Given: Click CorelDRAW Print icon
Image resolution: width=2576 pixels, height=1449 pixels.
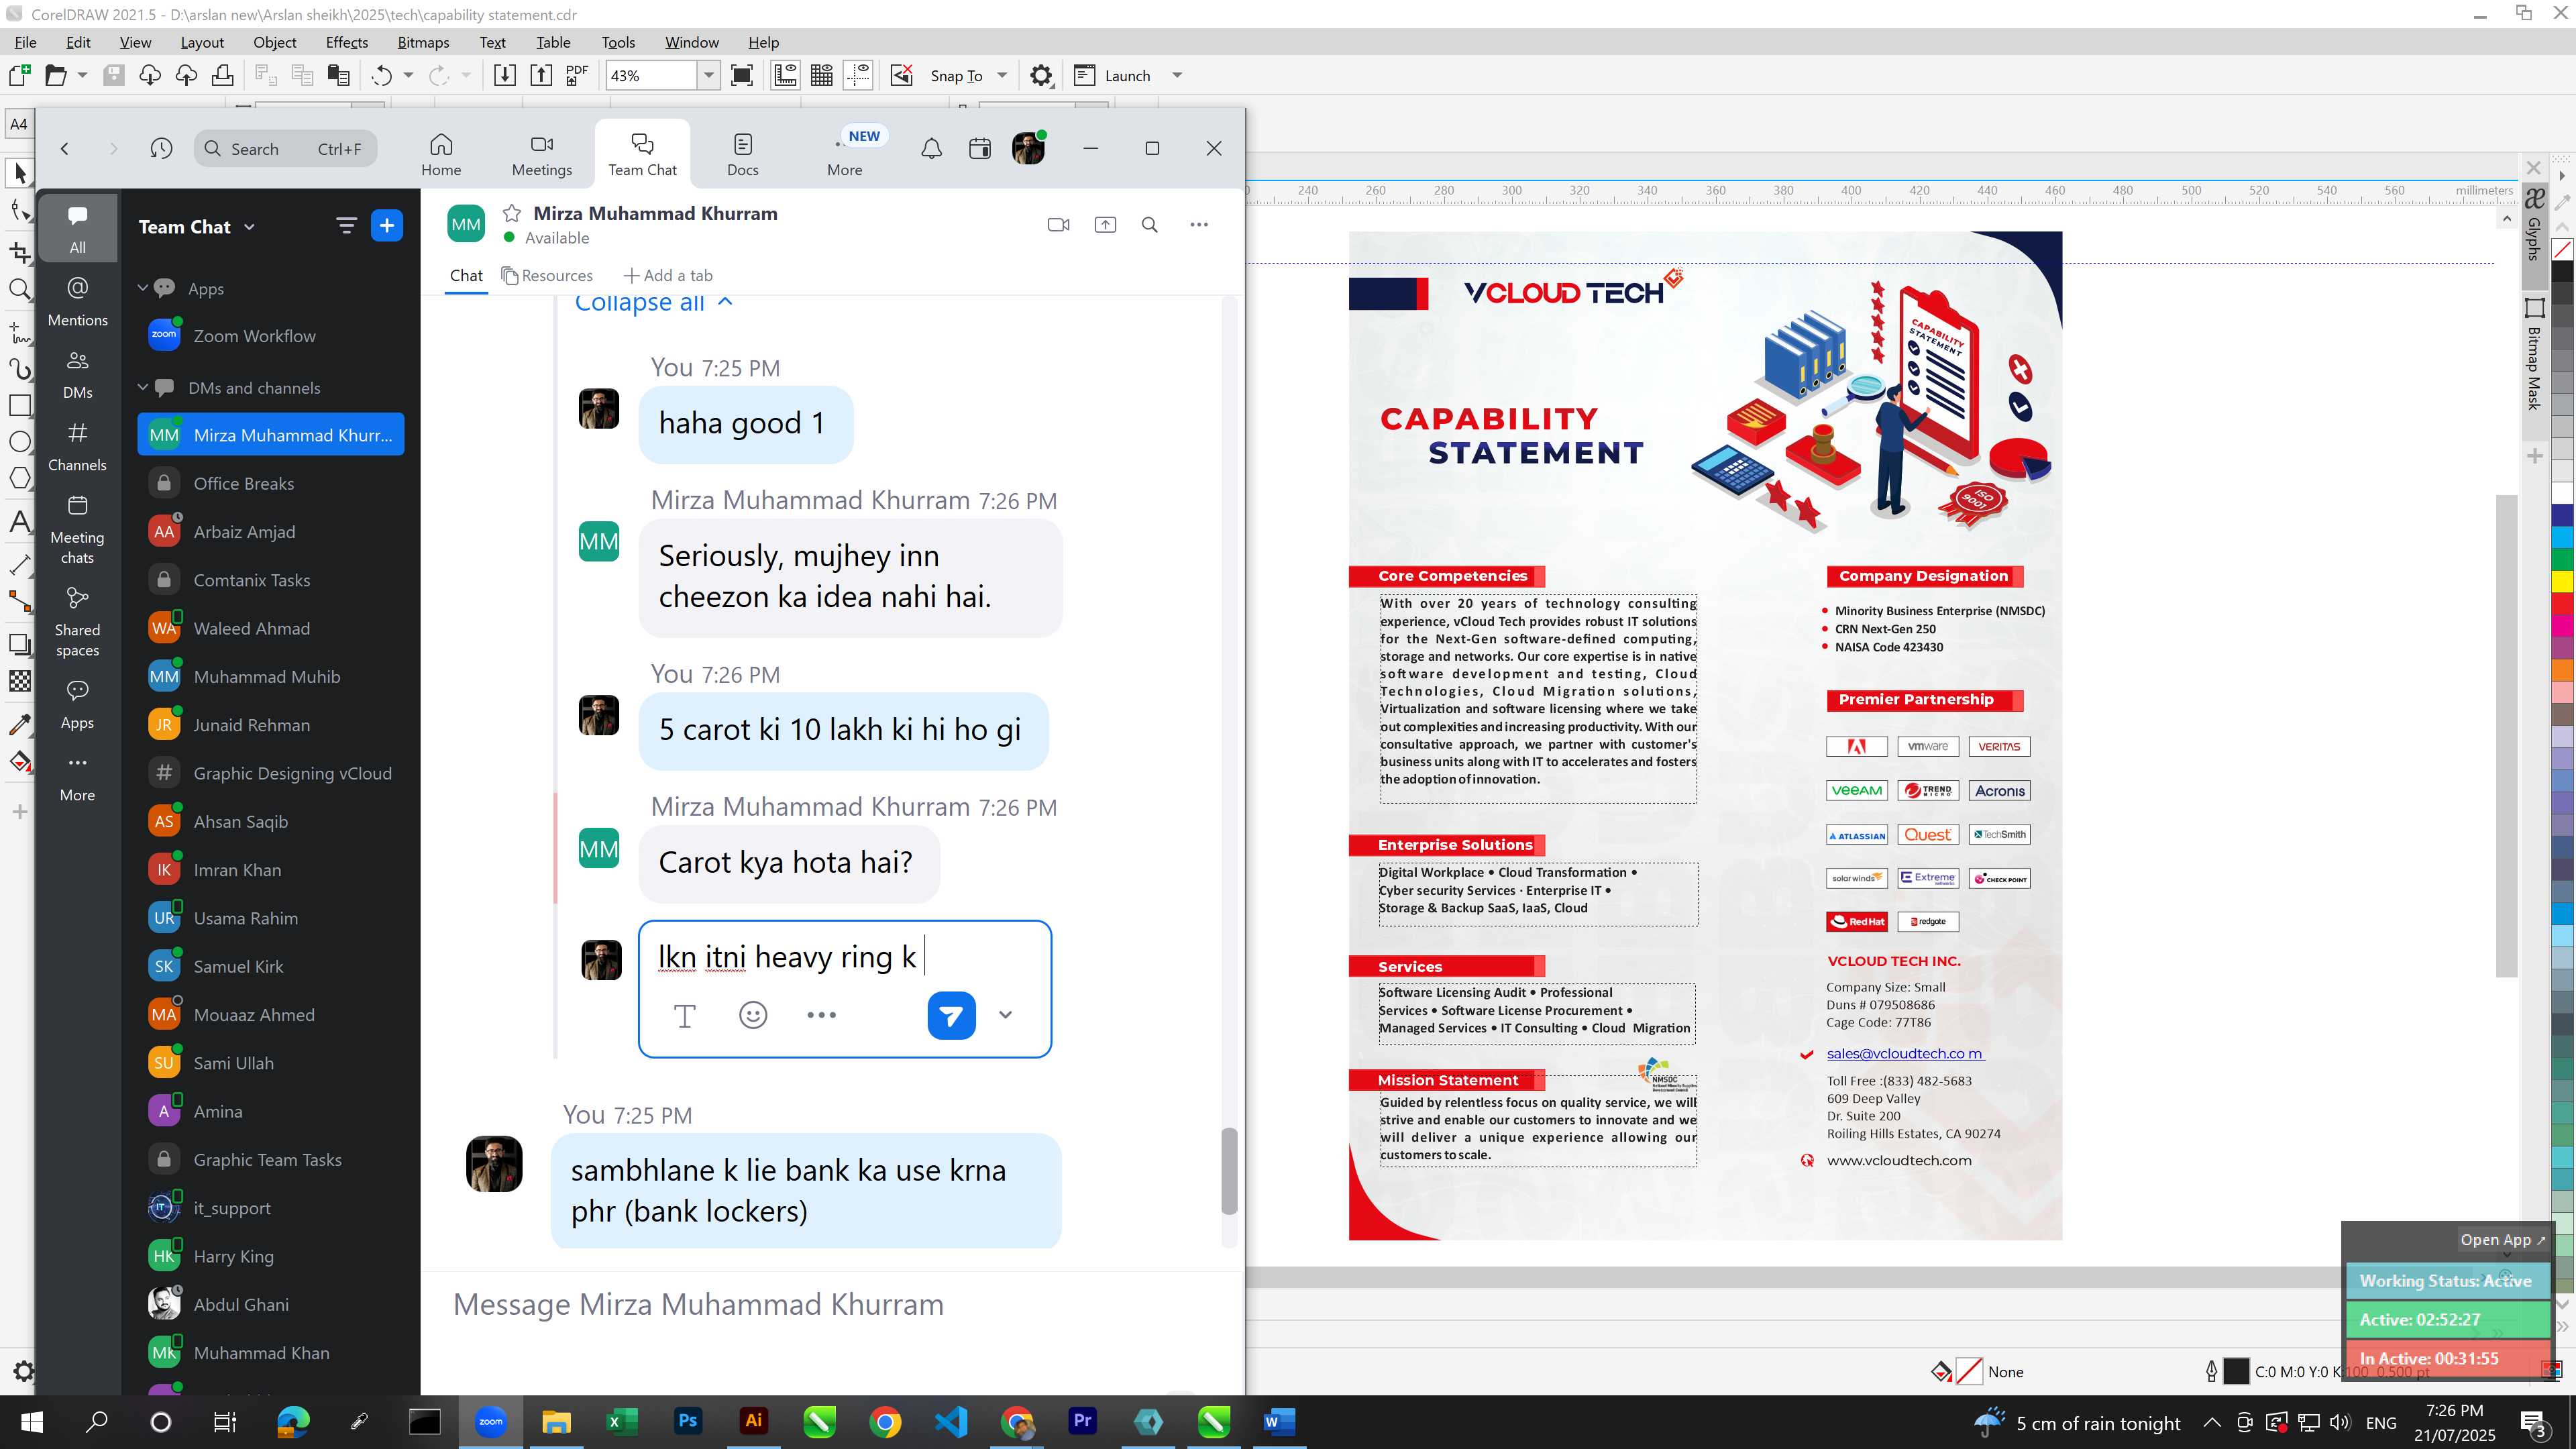Looking at the screenshot, I should click(222, 76).
